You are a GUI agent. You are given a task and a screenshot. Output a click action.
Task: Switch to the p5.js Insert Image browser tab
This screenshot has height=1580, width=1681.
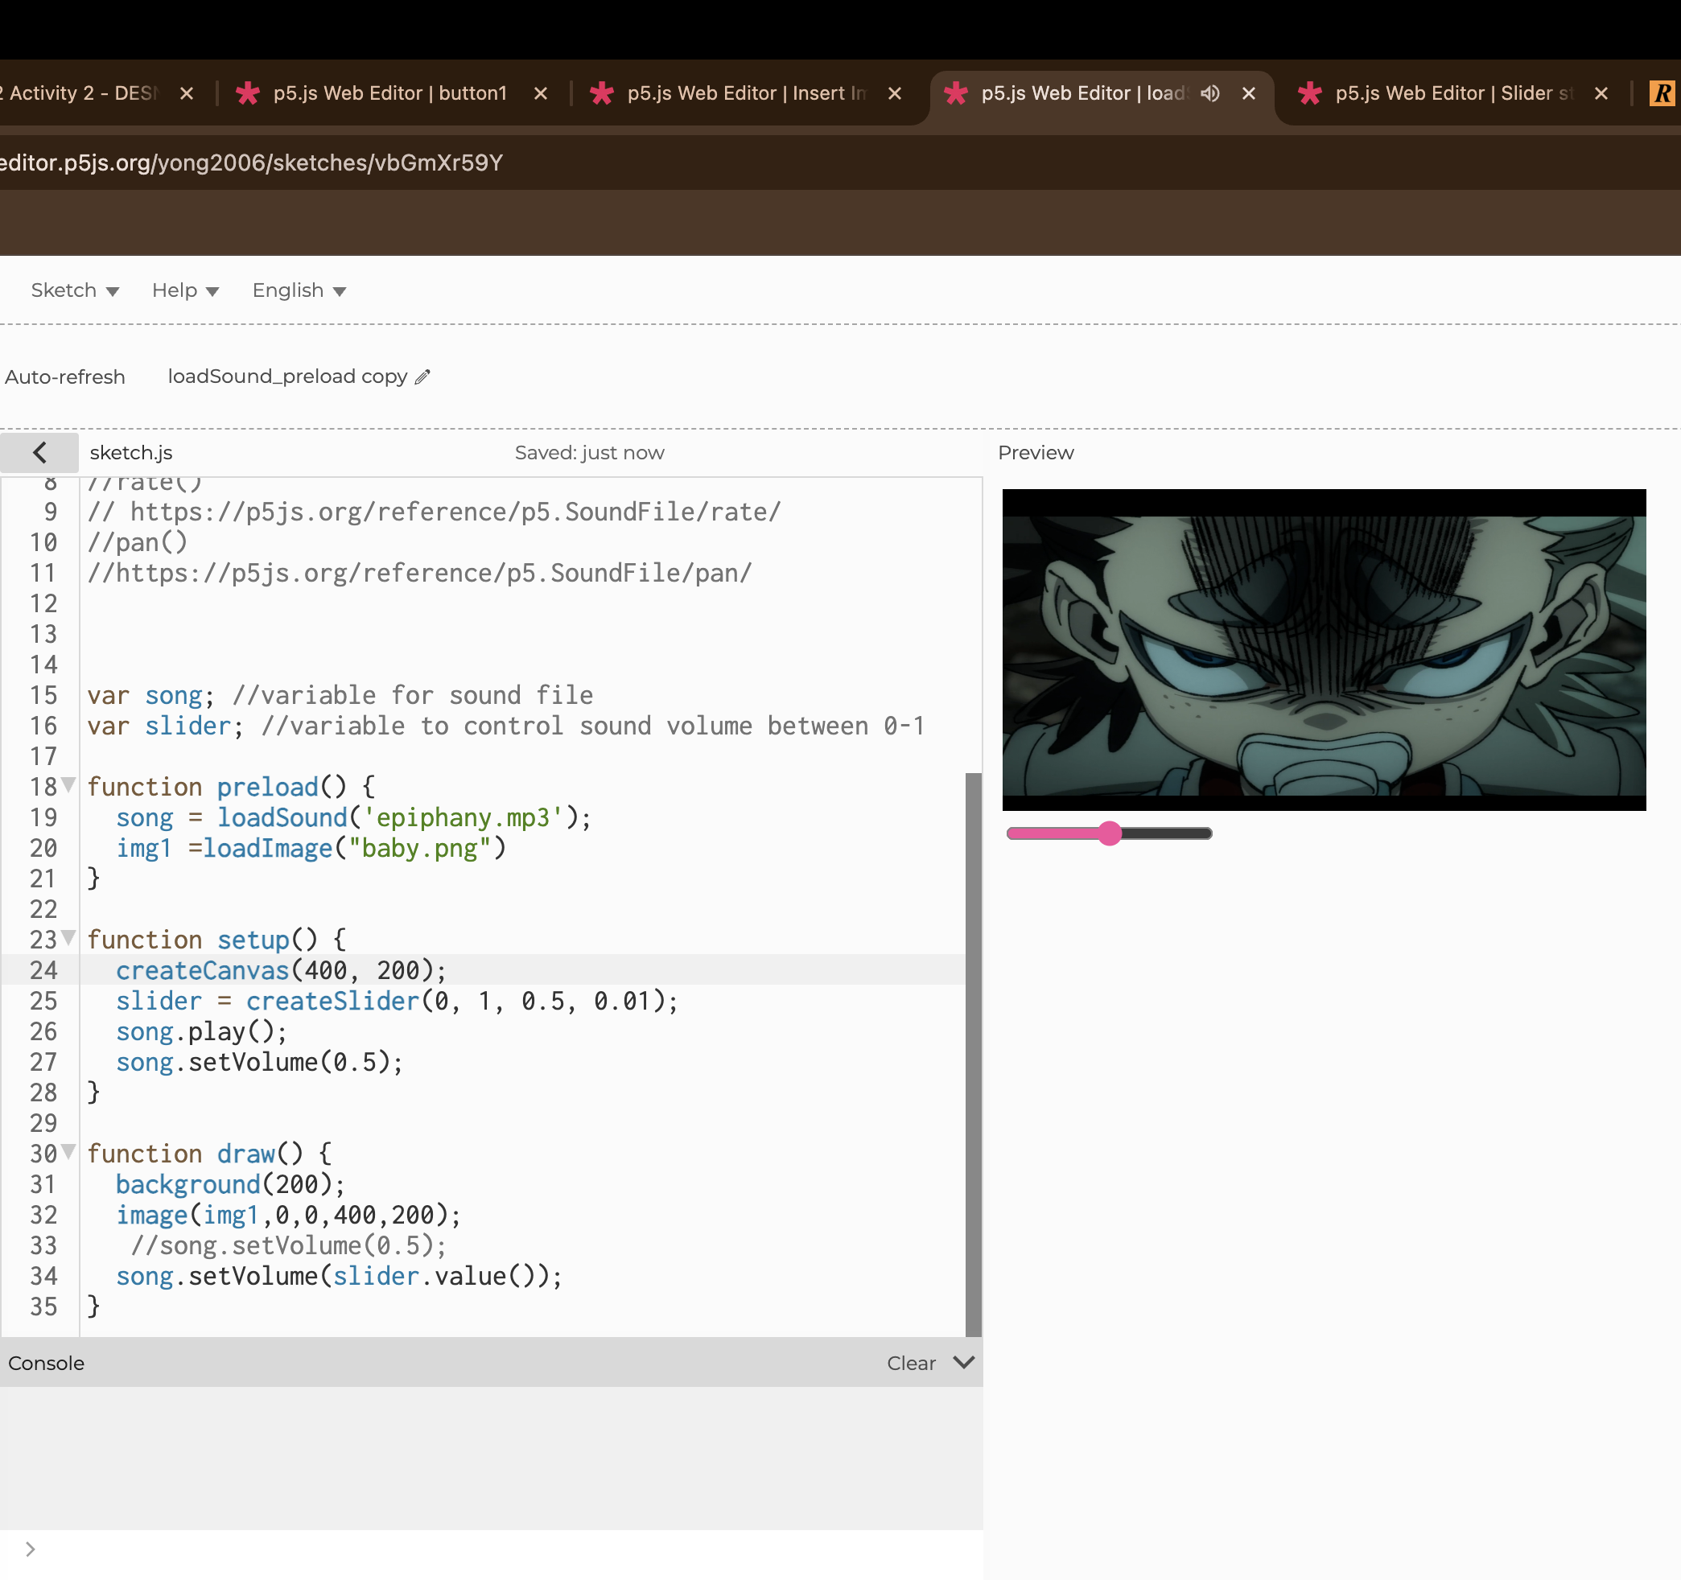tap(746, 93)
